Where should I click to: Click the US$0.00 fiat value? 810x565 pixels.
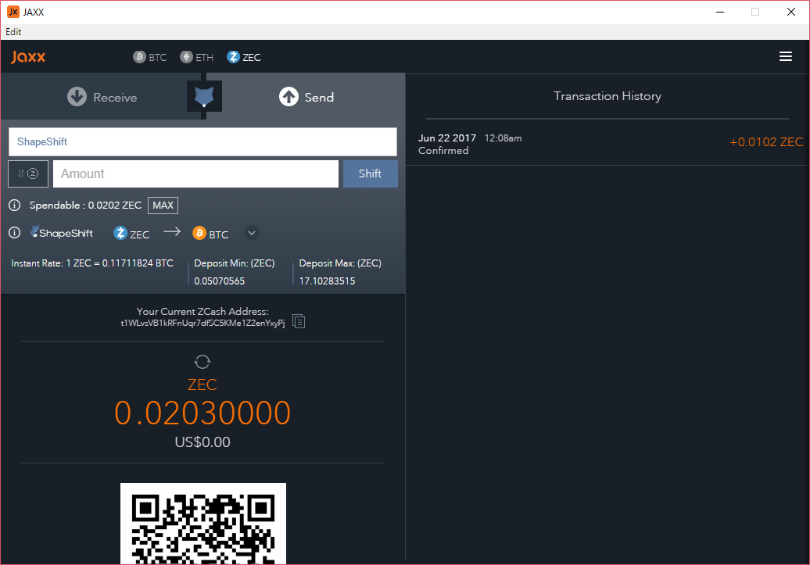[x=202, y=442]
